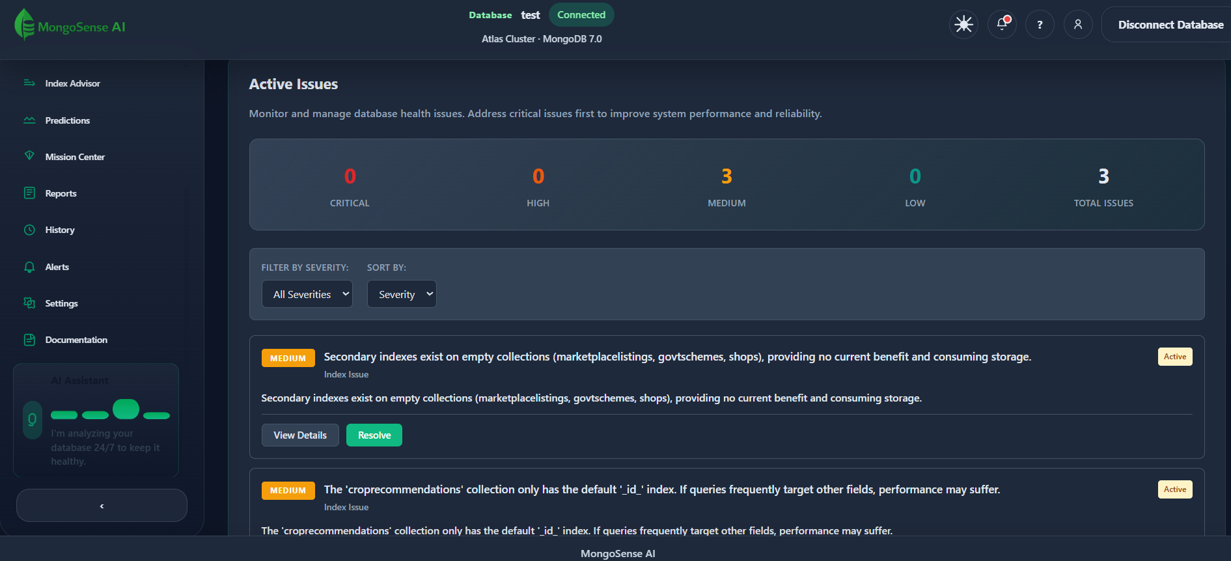Toggle light/dark theme sun button
This screenshot has height=561, width=1231.
pos(963,25)
